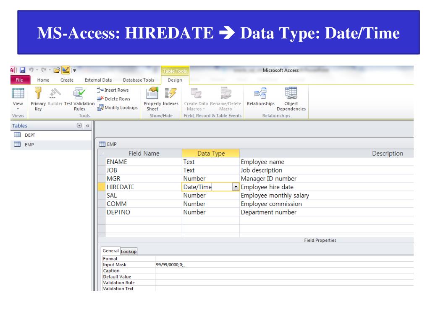Viewport: 430px width, 323px height.
Task: Click the Input Mask field with 99/99/0000
Action: click(x=284, y=265)
